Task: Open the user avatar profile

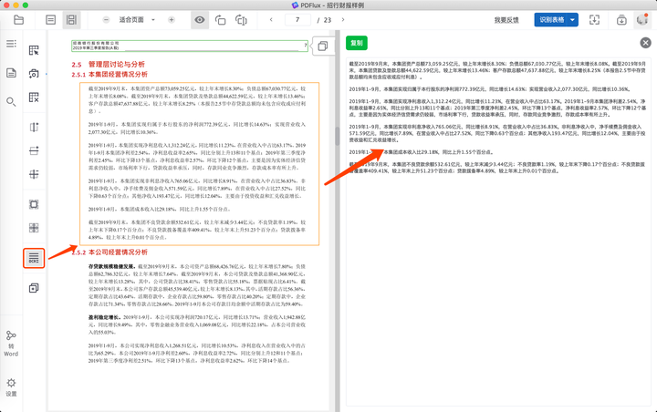Action: coord(641,20)
